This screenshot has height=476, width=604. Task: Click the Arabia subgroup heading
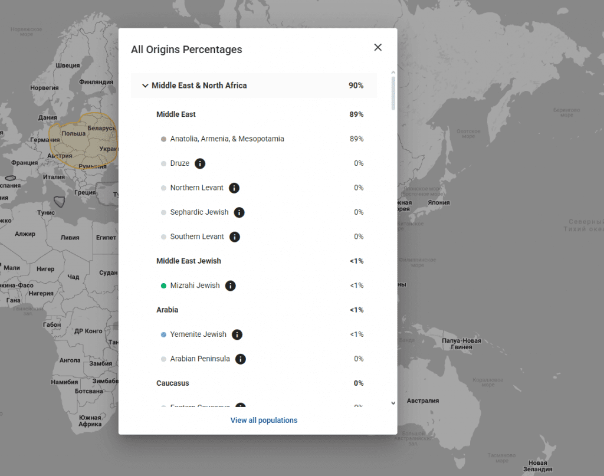coord(167,310)
